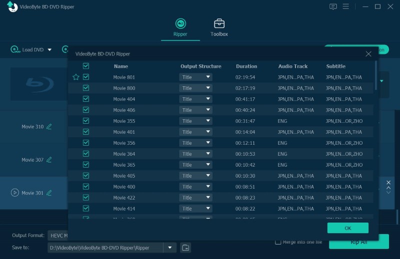Open the output folder browse icon
Image resolution: width=400 pixels, height=259 pixels.
[x=185, y=248]
